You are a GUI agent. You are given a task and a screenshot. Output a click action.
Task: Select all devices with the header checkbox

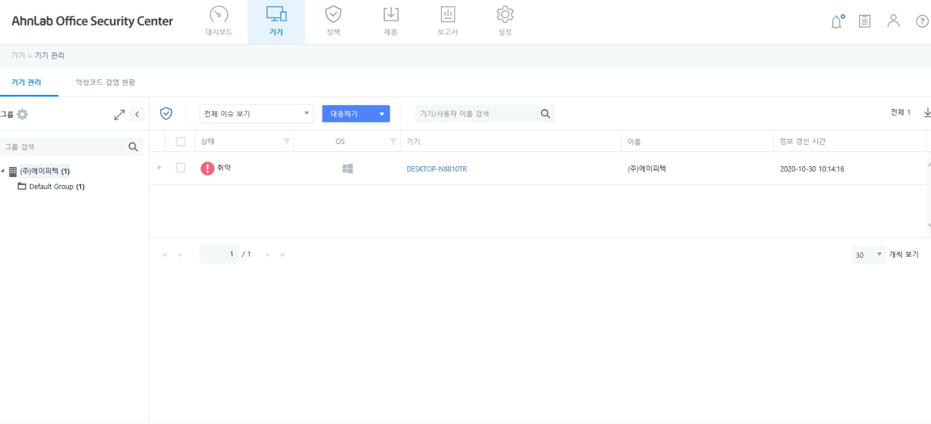tap(180, 141)
